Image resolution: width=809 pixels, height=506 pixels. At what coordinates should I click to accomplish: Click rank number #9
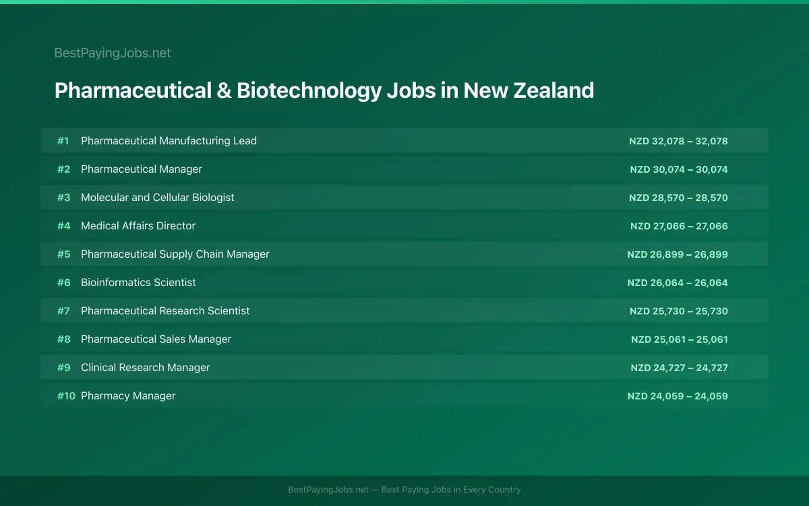point(63,368)
